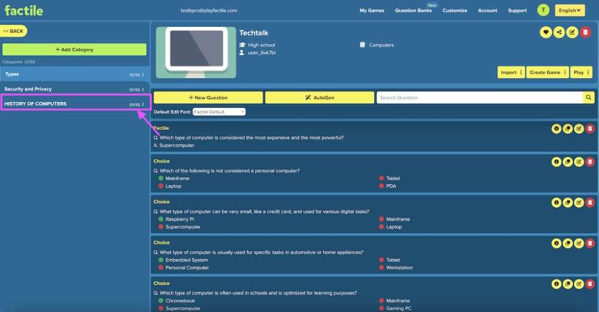This screenshot has width=599, height=312.
Task: Go back with the BACK button
Action: tap(14, 31)
